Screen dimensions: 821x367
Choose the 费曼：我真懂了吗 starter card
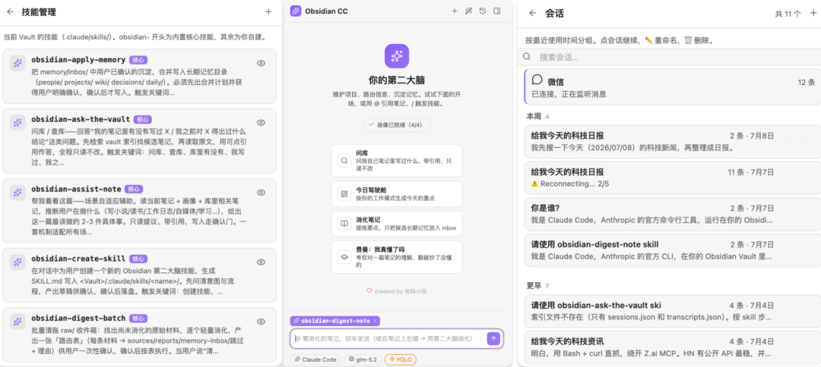coord(396,257)
